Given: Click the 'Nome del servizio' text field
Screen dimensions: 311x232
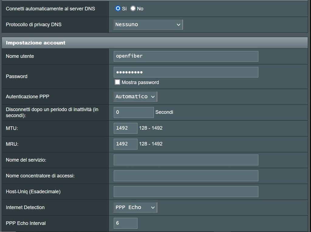Looking at the screenshot, I should 186,160.
